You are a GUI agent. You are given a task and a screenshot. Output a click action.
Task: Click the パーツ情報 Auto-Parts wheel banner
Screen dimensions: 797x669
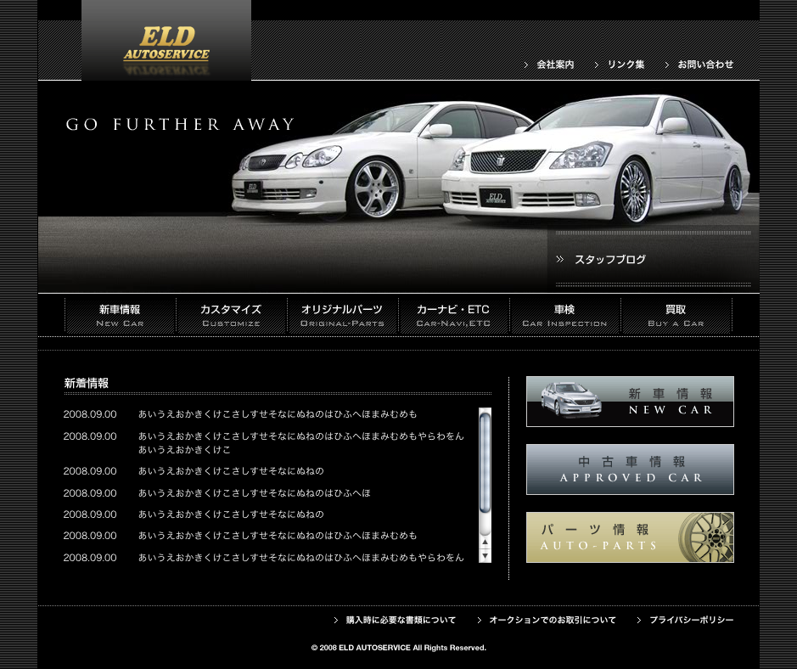tap(630, 537)
